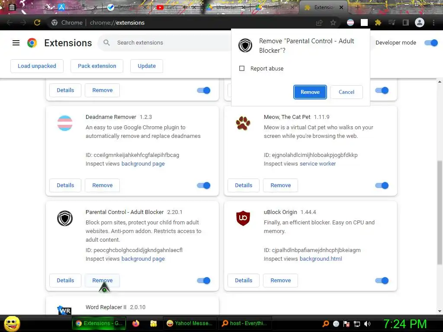Click the Deadname Remover flag icon in its card
This screenshot has width=443, height=332.
(x=65, y=123)
